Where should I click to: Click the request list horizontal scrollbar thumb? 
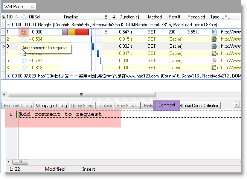click(x=81, y=94)
